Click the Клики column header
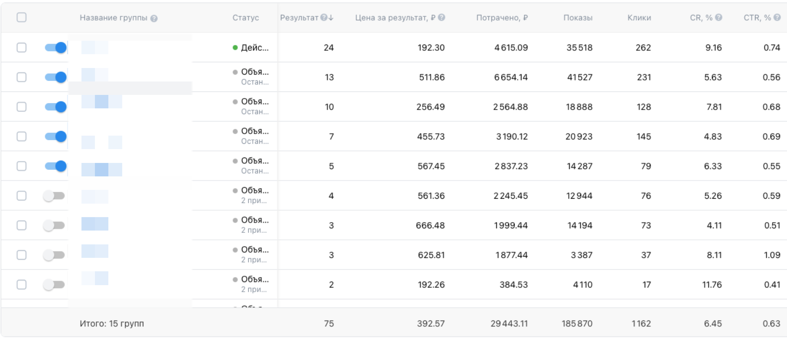 tap(639, 18)
